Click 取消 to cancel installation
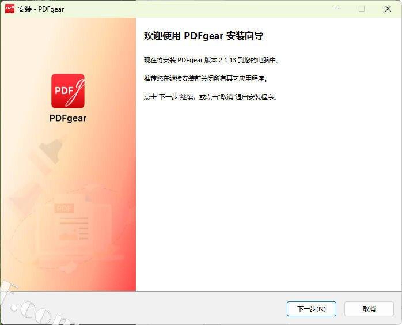The height and width of the screenshot is (325, 402). [x=369, y=309]
